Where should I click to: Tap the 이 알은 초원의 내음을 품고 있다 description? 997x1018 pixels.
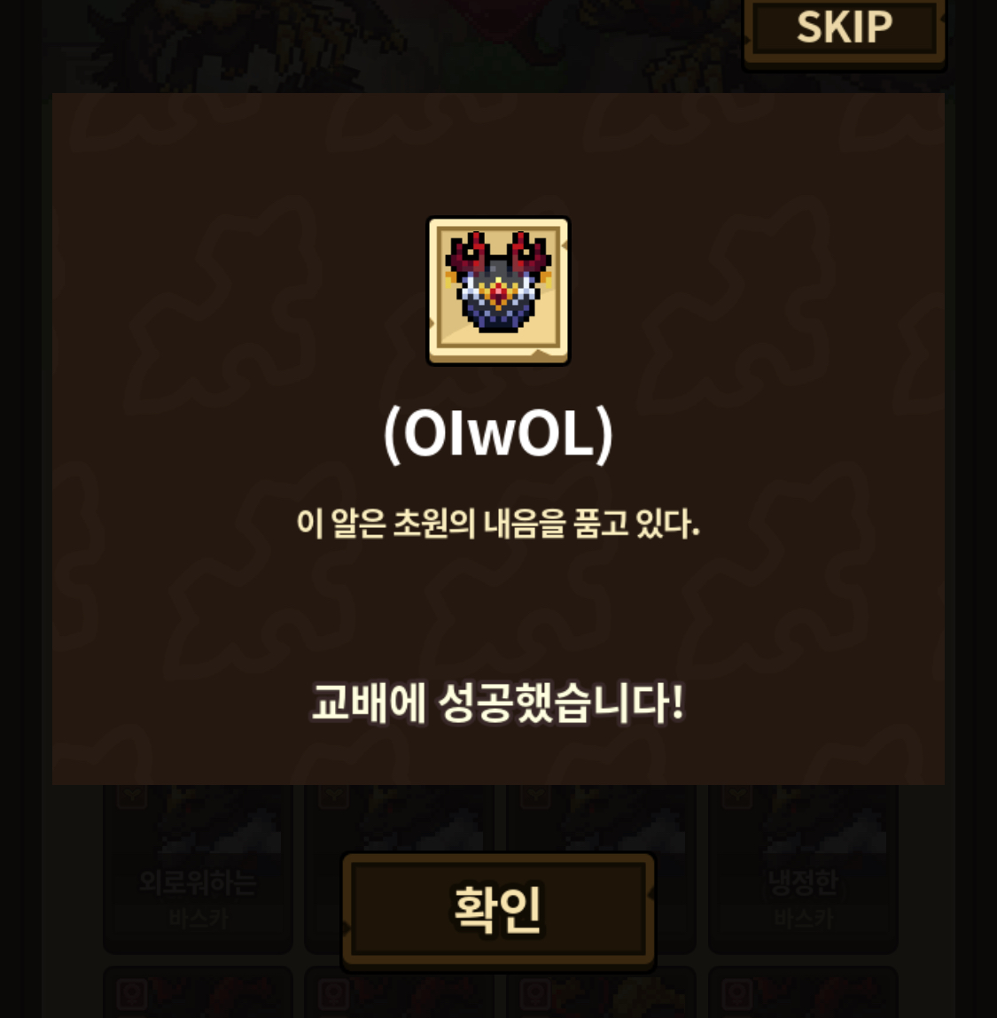tap(498, 524)
